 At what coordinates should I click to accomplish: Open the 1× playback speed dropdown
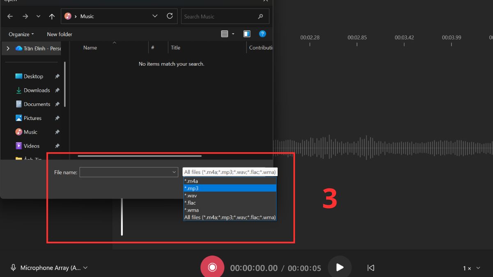(471, 268)
